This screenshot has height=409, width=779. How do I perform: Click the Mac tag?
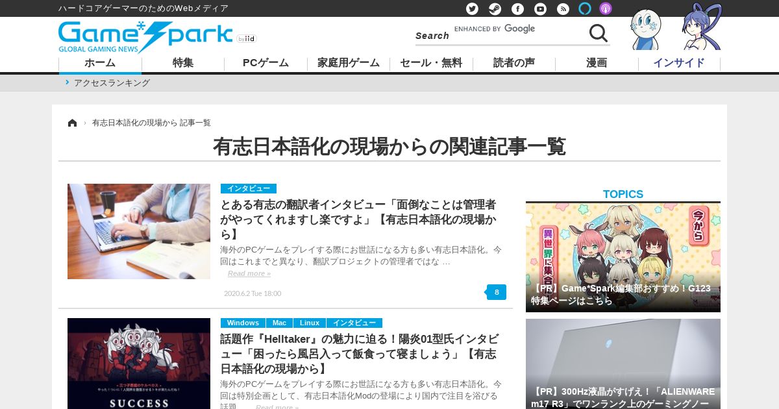[x=279, y=323]
